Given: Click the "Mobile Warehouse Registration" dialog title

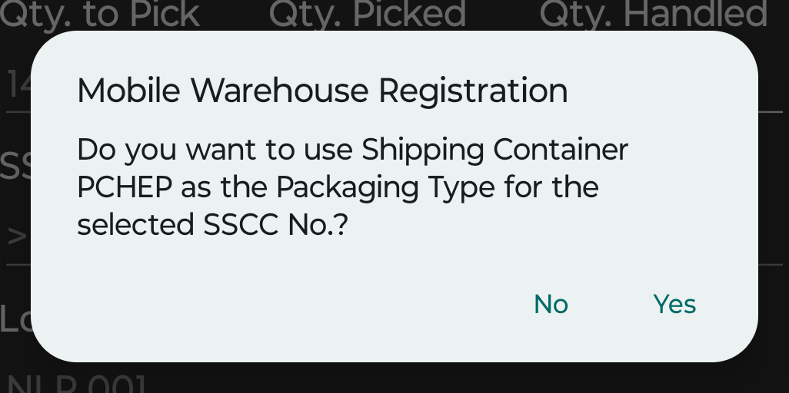Looking at the screenshot, I should click(x=322, y=91).
